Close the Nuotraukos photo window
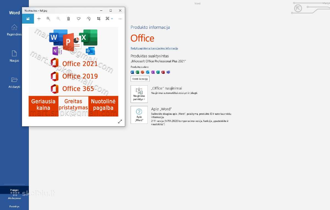This screenshot has height=210, width=330. click(120, 10)
